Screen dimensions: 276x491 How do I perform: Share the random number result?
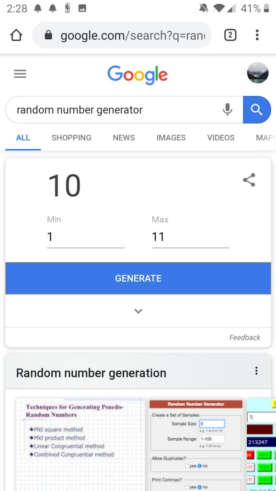(249, 180)
